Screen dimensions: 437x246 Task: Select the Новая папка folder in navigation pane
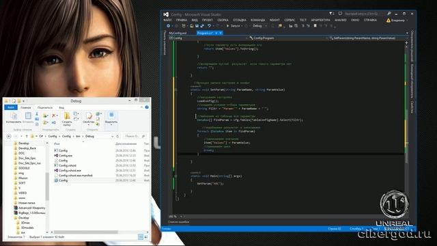(x=27, y=203)
